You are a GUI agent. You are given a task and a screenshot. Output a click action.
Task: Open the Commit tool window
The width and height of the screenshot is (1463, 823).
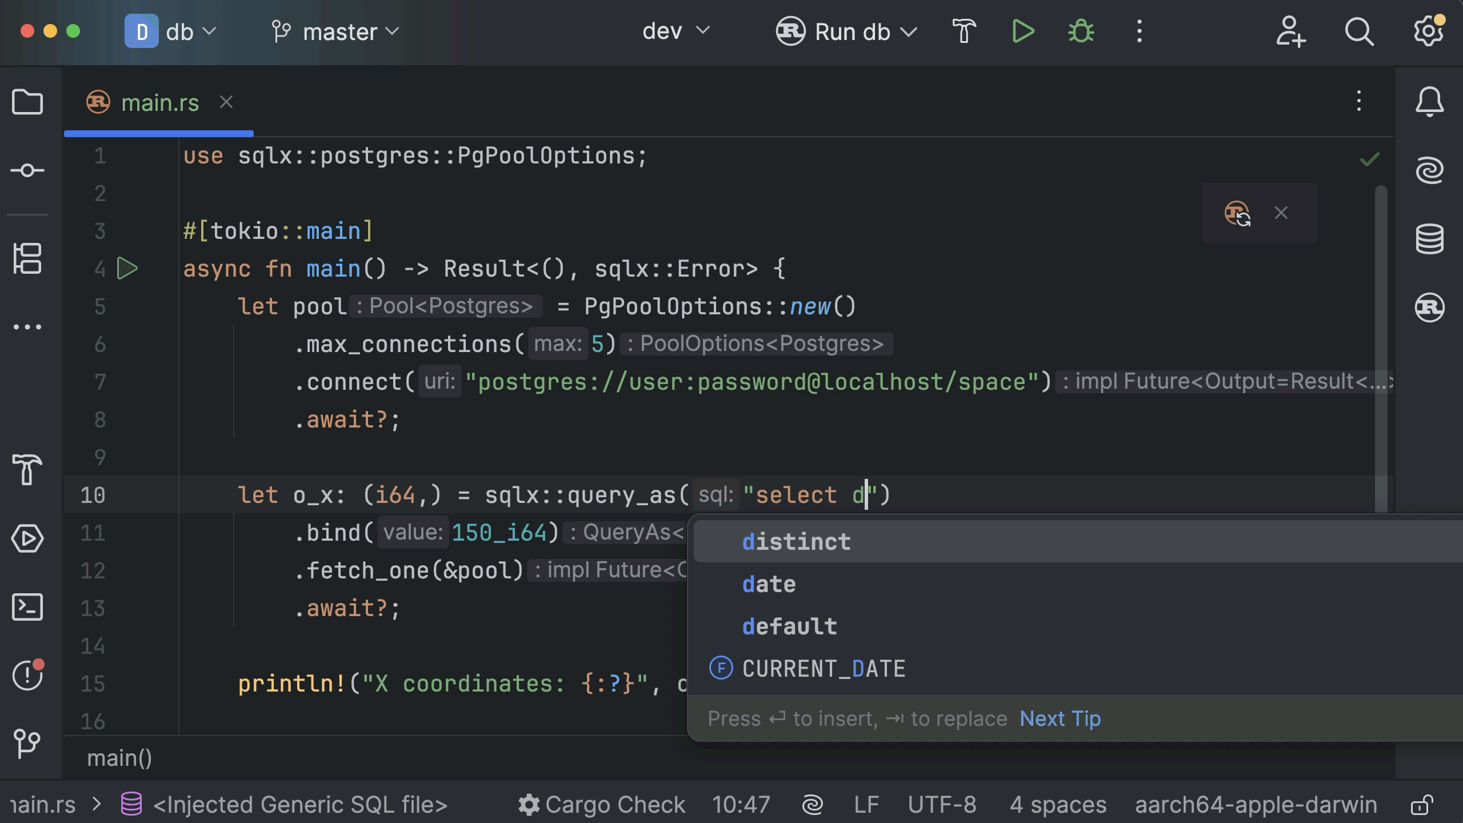coord(27,170)
